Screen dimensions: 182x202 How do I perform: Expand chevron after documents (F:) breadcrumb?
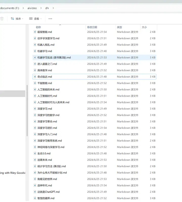pos(23,8)
